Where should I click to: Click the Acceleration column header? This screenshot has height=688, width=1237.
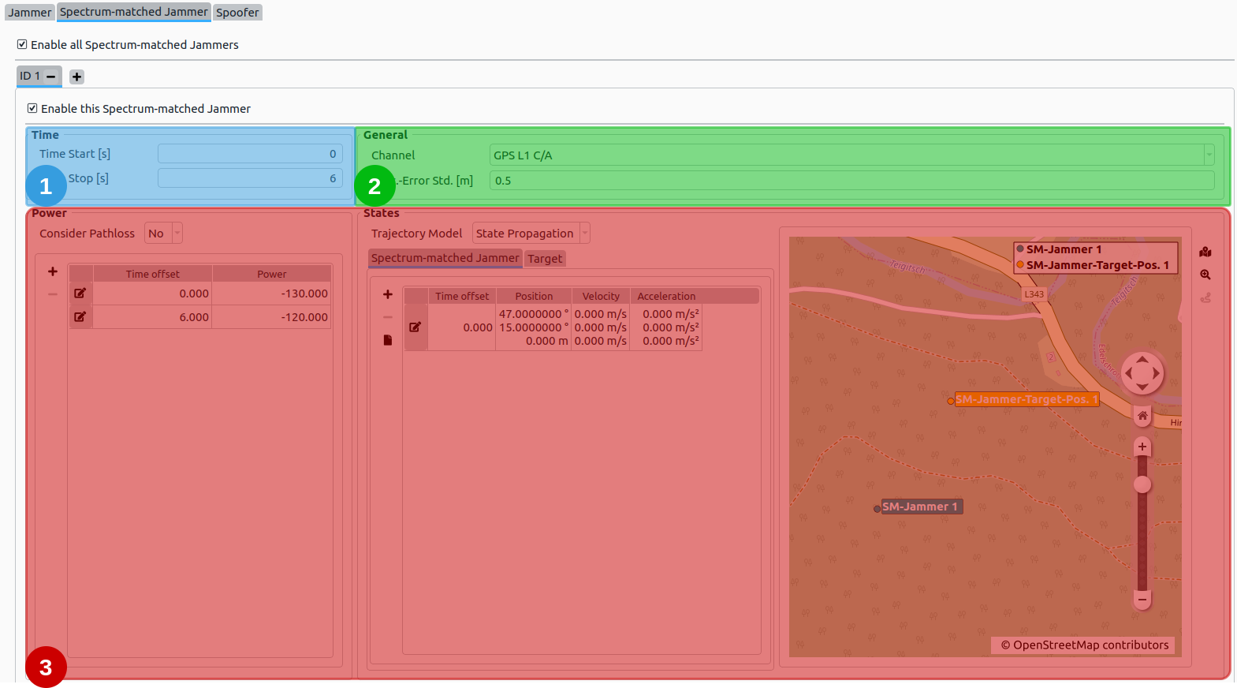point(666,296)
